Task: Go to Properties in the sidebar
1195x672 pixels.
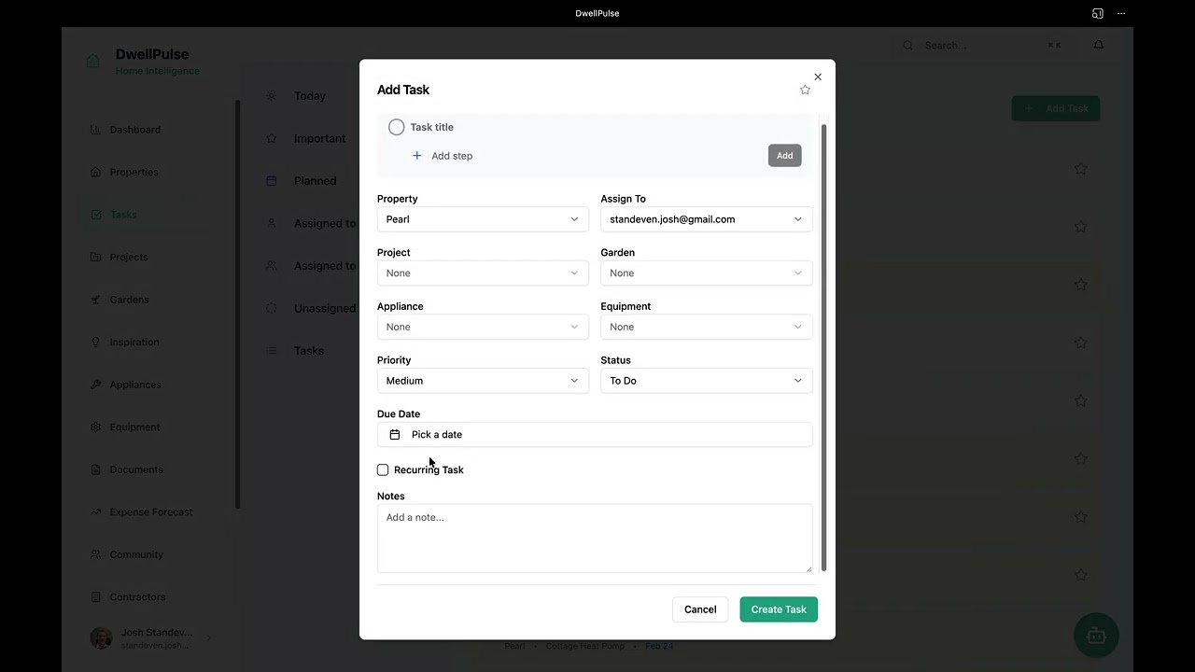Action: (x=134, y=172)
